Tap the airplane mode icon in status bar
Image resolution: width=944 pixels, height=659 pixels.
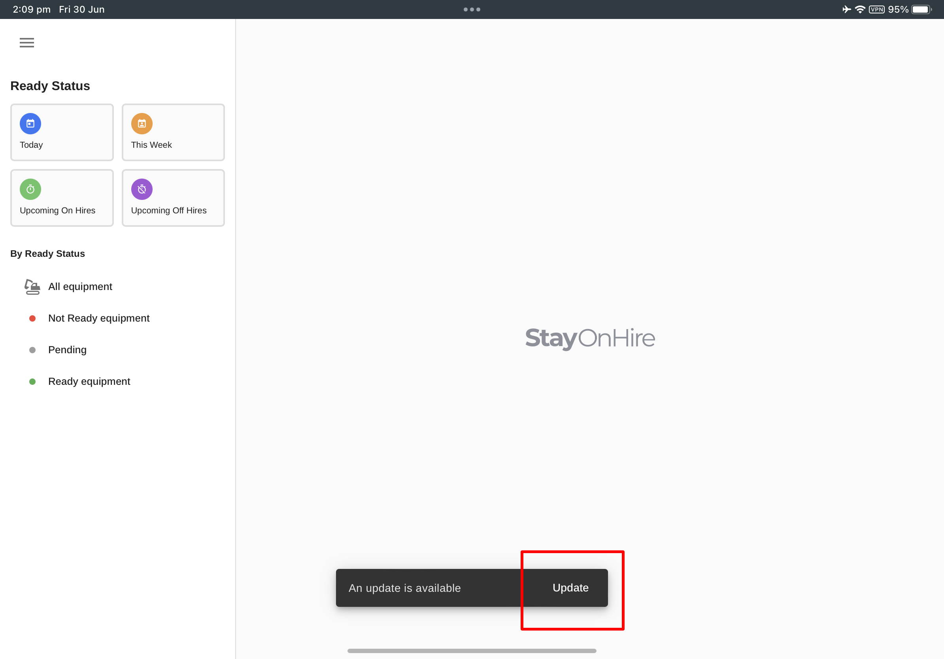click(847, 9)
